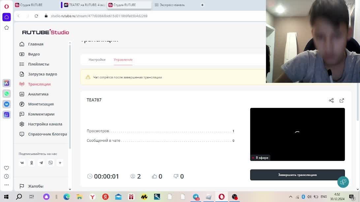This screenshot has width=360, height=202.
Task: Open Opera bookmarks star icon
Action: tap(7, 28)
